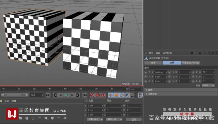Image resolution: width=218 pixels, height=124 pixels.
Task: Toggle animation dot for R.B
Action: click(x=193, y=81)
